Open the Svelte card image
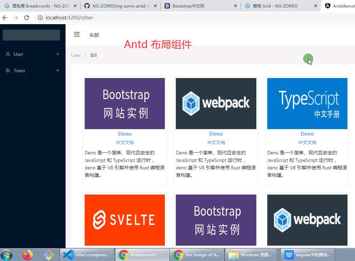Viewport: 355px width, 261px height. click(x=125, y=220)
